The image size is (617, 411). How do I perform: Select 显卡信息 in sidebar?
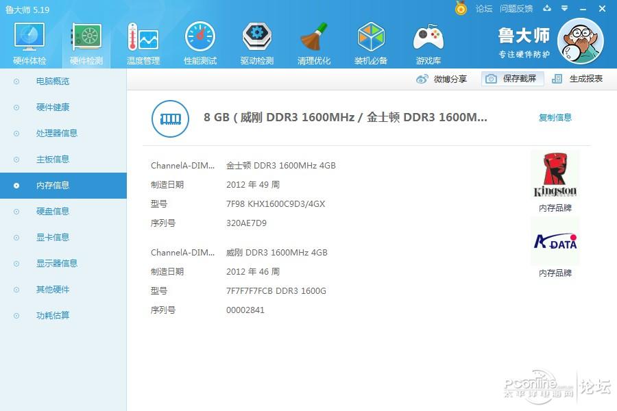[x=63, y=237]
